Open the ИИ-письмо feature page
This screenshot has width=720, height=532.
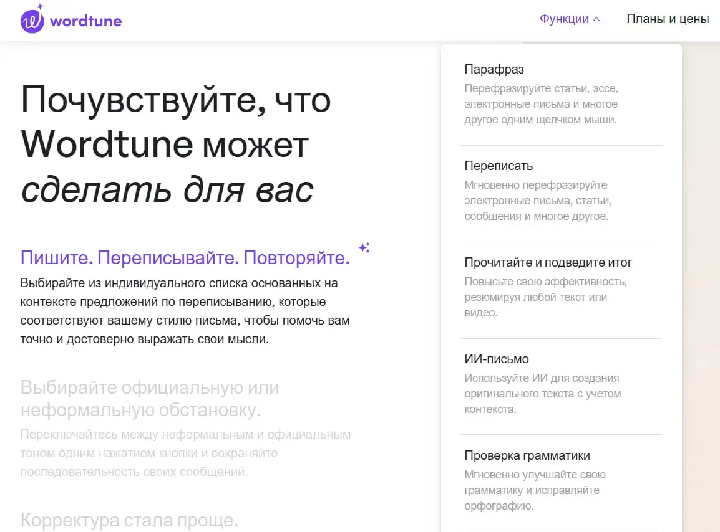click(x=496, y=359)
